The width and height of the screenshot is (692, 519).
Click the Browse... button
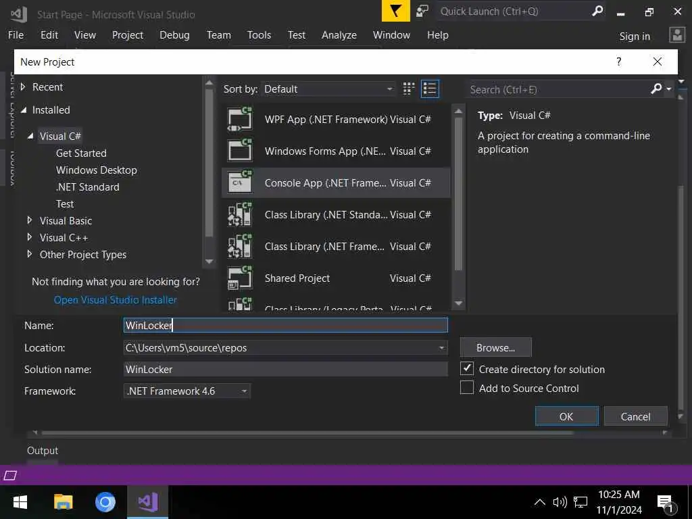coord(495,347)
